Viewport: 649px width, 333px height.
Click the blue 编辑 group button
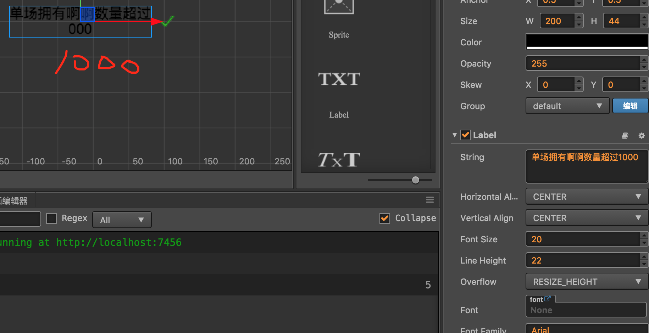click(630, 106)
